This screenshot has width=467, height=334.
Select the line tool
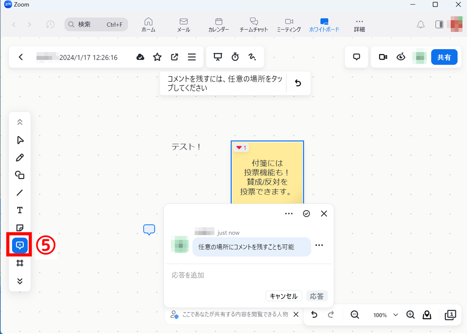pyautogui.click(x=20, y=193)
